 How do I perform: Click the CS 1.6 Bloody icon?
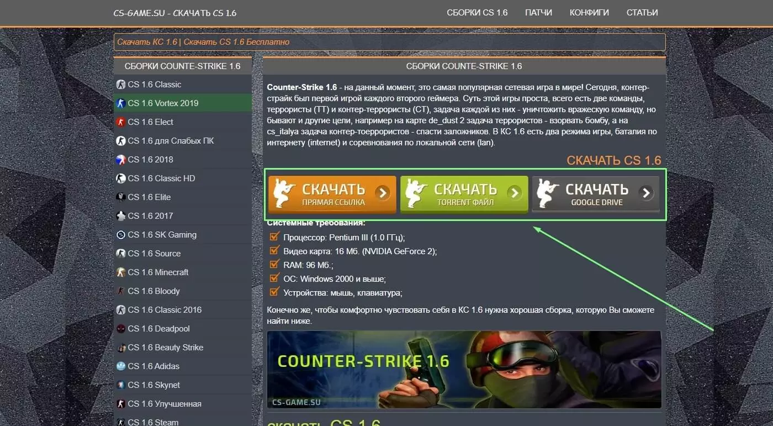pos(121,291)
